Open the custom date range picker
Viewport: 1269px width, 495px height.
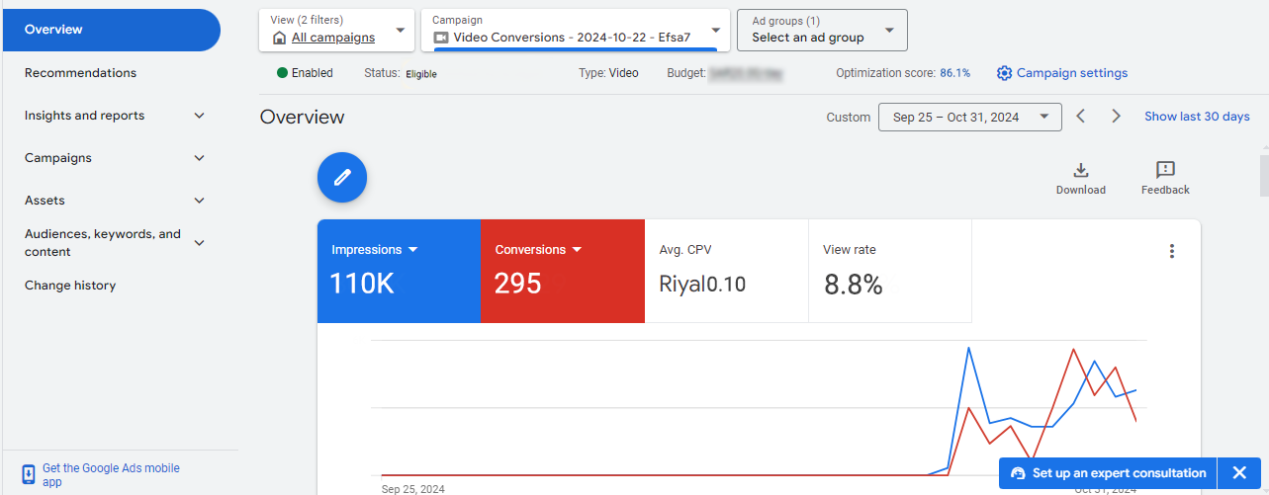[969, 117]
